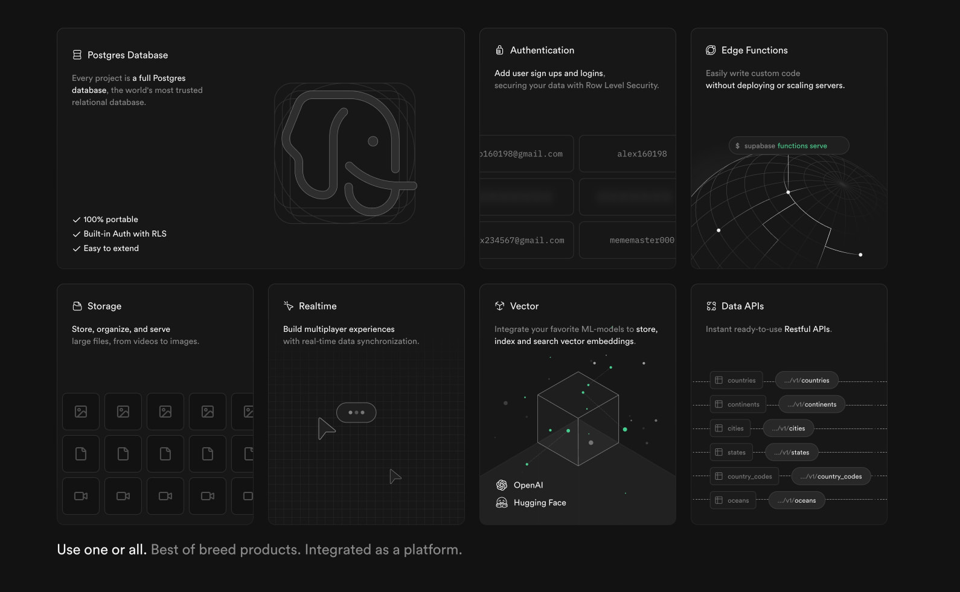The height and width of the screenshot is (592, 960).
Task: Select the .../v1/continents endpoint pill
Action: coord(812,404)
